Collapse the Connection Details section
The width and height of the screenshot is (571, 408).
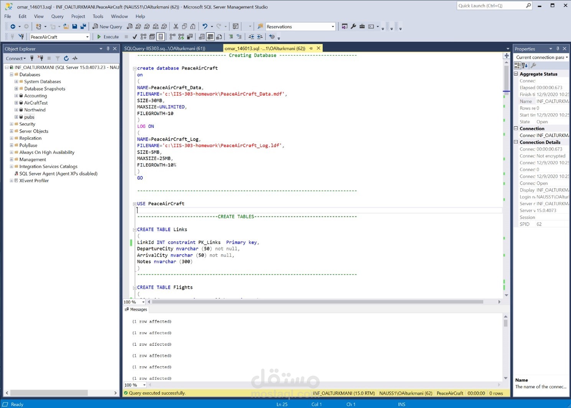tap(516, 142)
